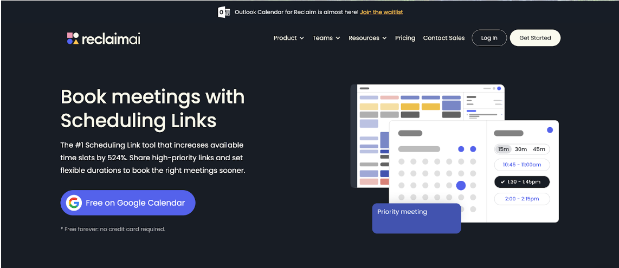Image resolution: width=619 pixels, height=268 pixels.
Task: Click the highlighted blue calendar date dot
Action: point(461,186)
